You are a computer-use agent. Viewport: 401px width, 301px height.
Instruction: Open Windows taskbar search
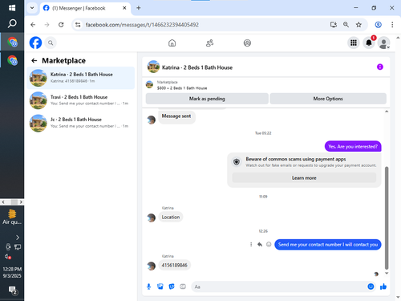pos(12,24)
